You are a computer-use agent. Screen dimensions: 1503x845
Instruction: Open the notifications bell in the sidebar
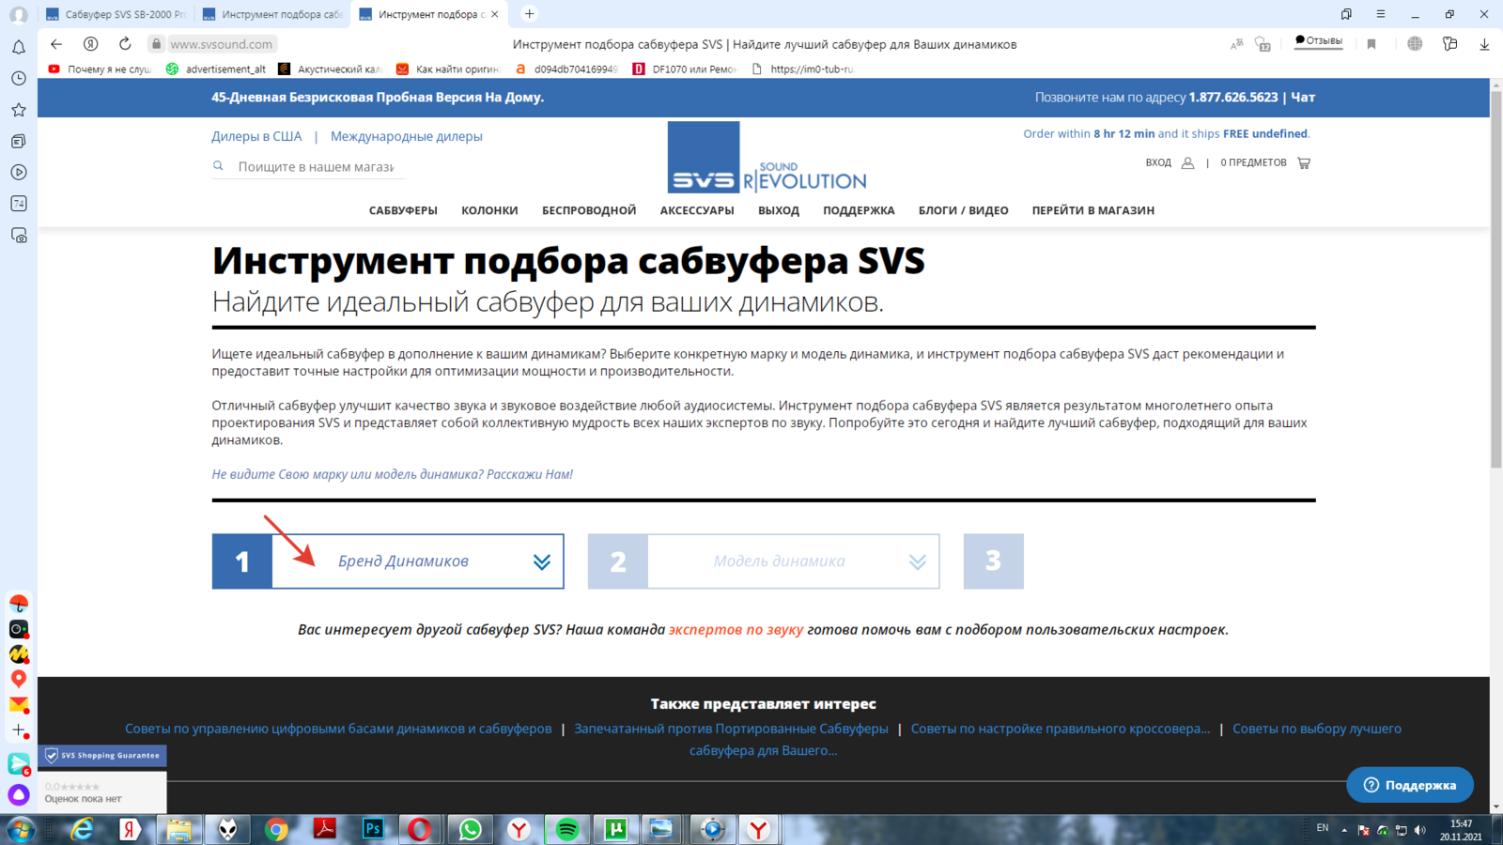click(x=19, y=47)
